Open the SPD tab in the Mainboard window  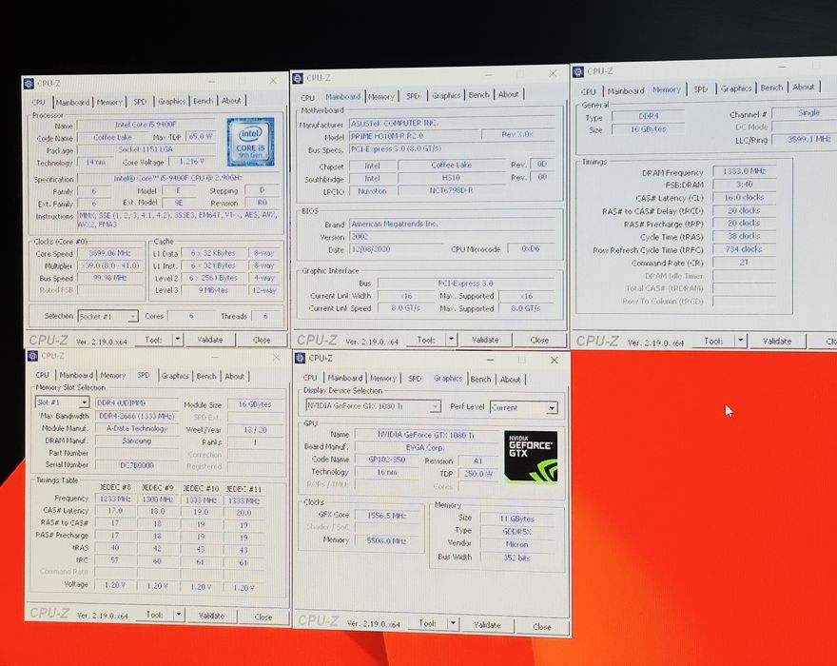point(413,96)
